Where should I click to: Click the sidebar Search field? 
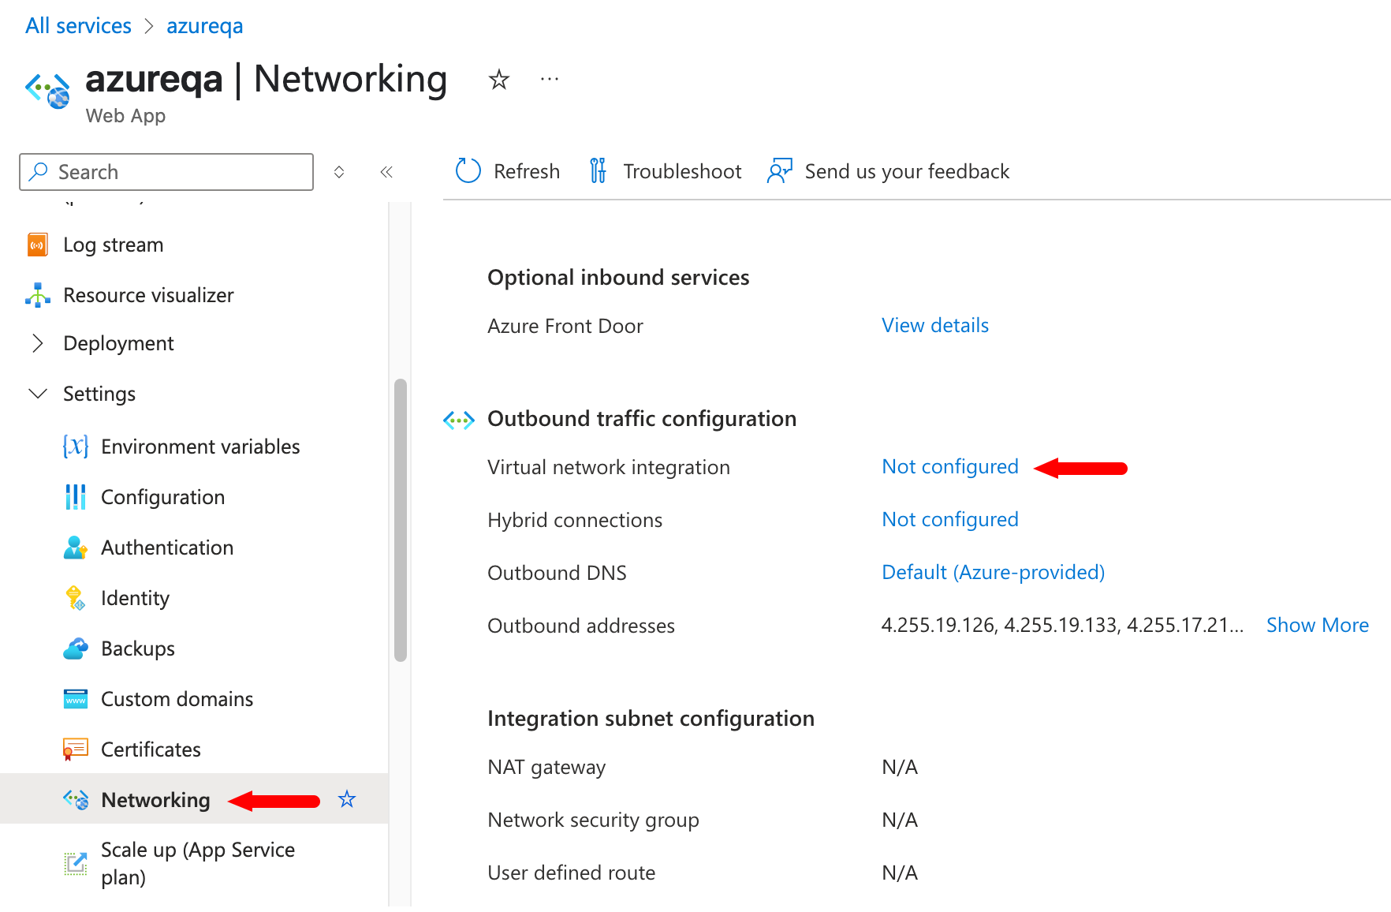[166, 172]
